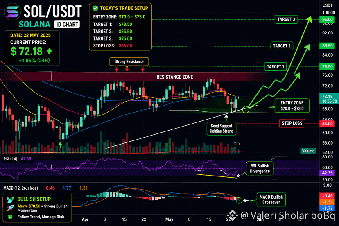339x226 pixels.
Task: Click the MACD (12, 26, close) label
Action: point(20,188)
